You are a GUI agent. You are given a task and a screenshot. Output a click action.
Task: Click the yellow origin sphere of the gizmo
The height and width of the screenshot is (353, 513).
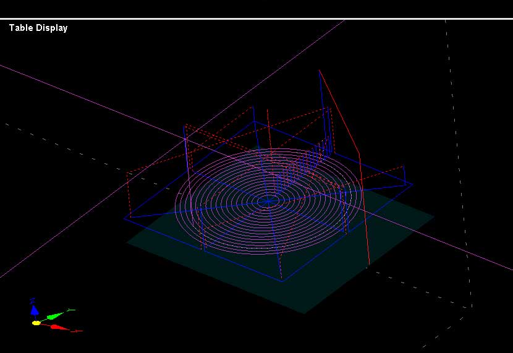click(x=36, y=323)
